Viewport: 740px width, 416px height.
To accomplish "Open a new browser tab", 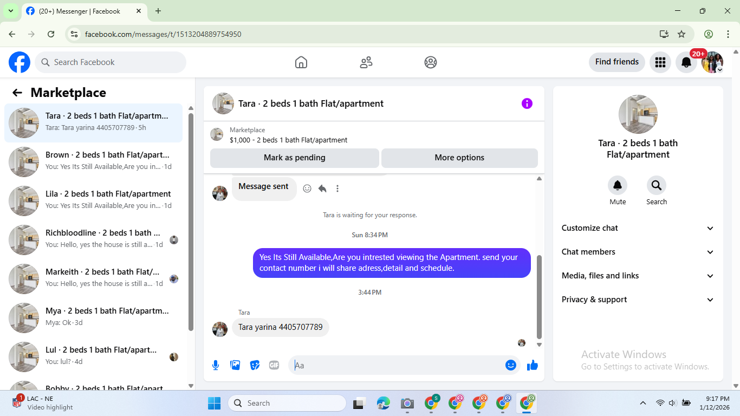I will [x=158, y=11].
